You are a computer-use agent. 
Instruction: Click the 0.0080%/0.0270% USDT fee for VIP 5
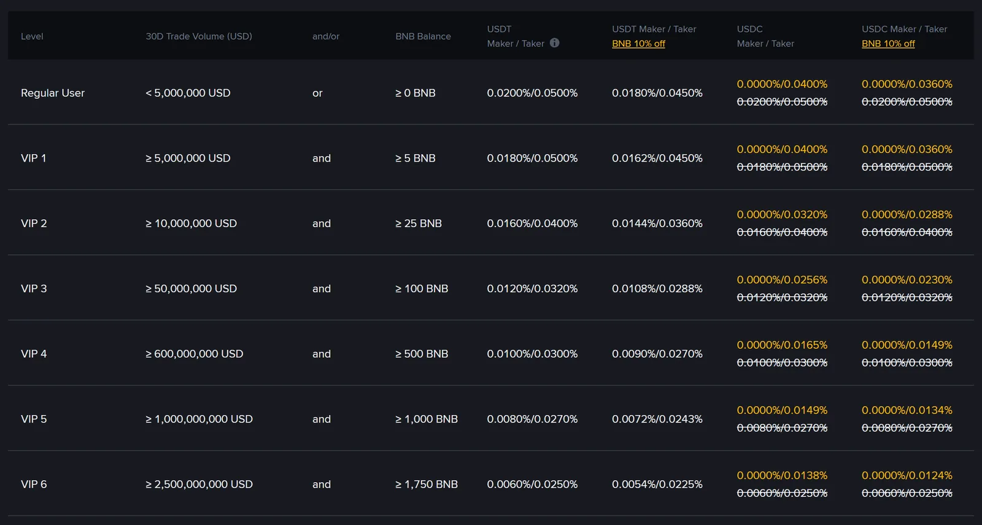tap(532, 419)
